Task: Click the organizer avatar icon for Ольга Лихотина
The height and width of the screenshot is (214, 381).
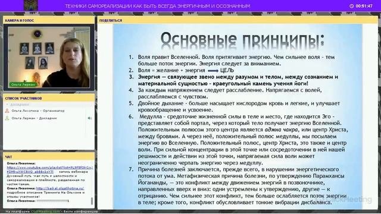Action: coord(7,111)
